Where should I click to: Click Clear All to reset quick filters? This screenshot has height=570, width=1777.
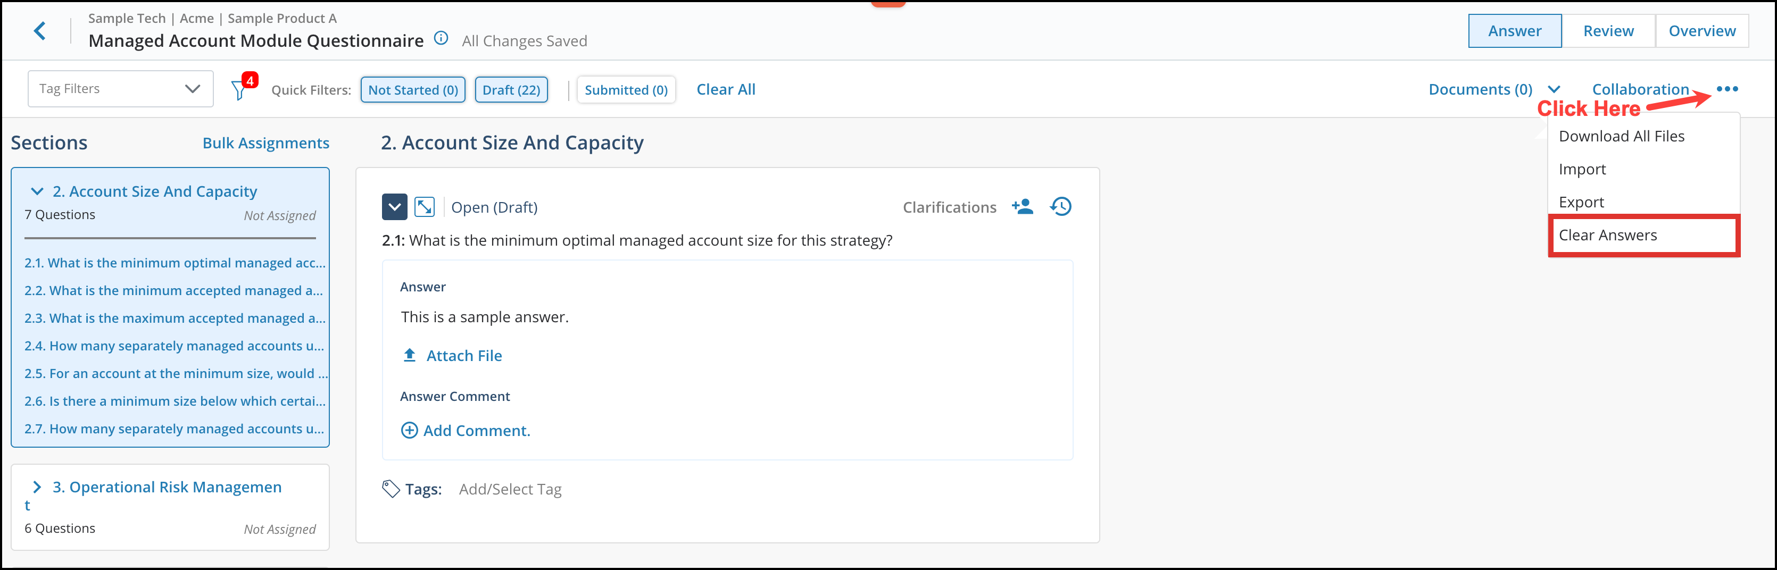(726, 89)
